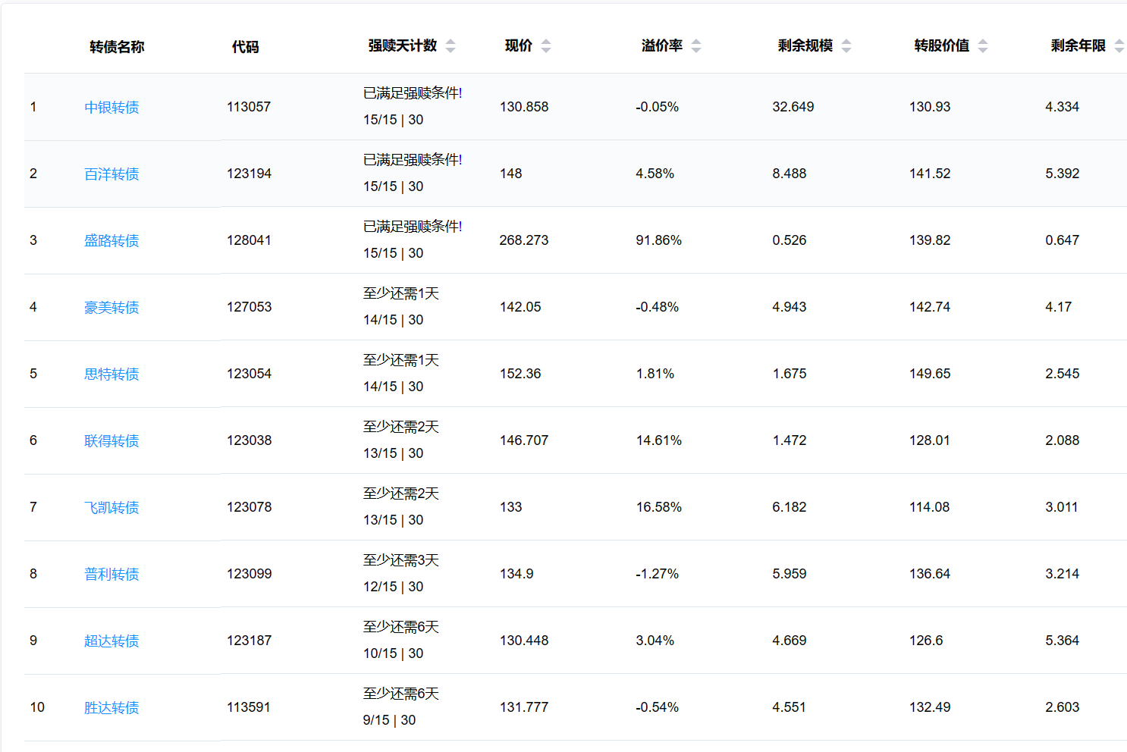
Task: Select the 联得转债 link
Action: click(x=111, y=441)
